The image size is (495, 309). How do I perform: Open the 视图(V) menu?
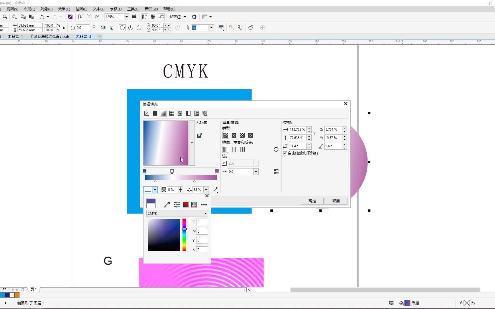12,9
